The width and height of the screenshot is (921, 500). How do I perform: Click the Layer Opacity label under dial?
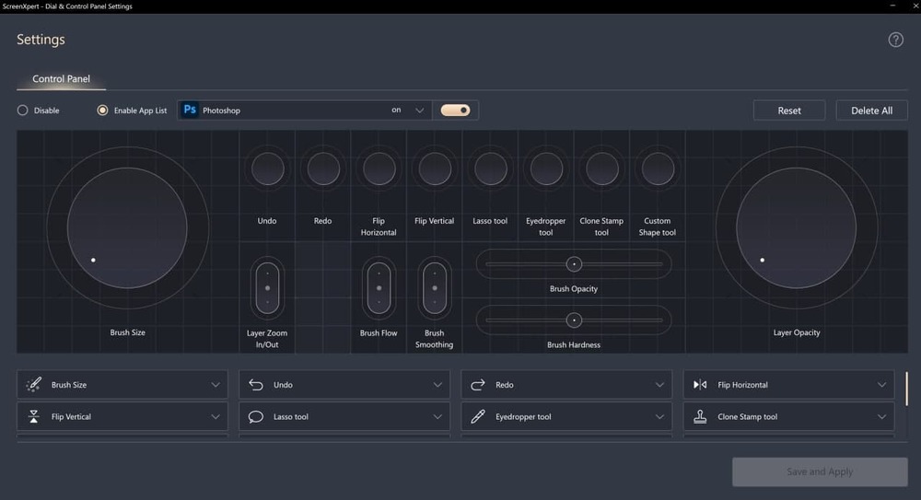(797, 332)
